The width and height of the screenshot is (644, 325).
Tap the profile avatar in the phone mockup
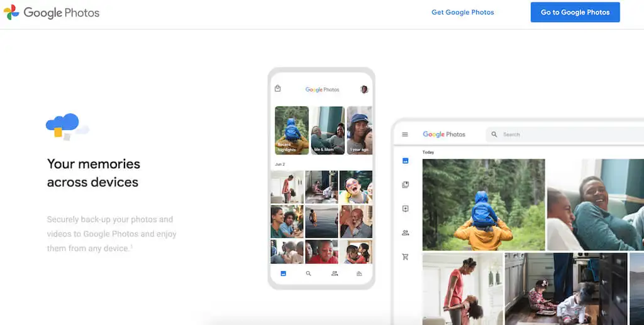pos(364,89)
